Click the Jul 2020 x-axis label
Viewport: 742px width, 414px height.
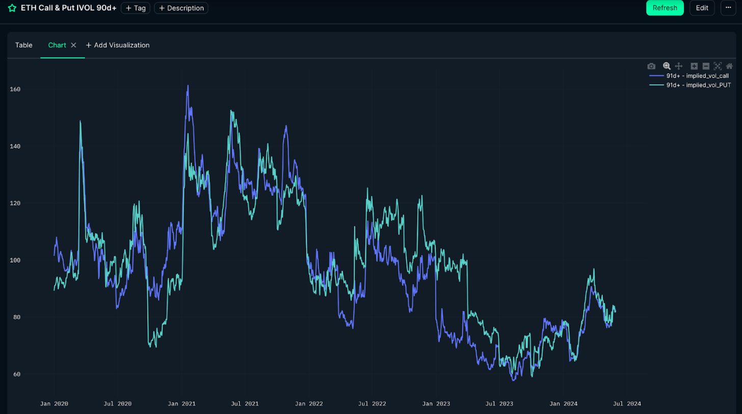(118, 403)
